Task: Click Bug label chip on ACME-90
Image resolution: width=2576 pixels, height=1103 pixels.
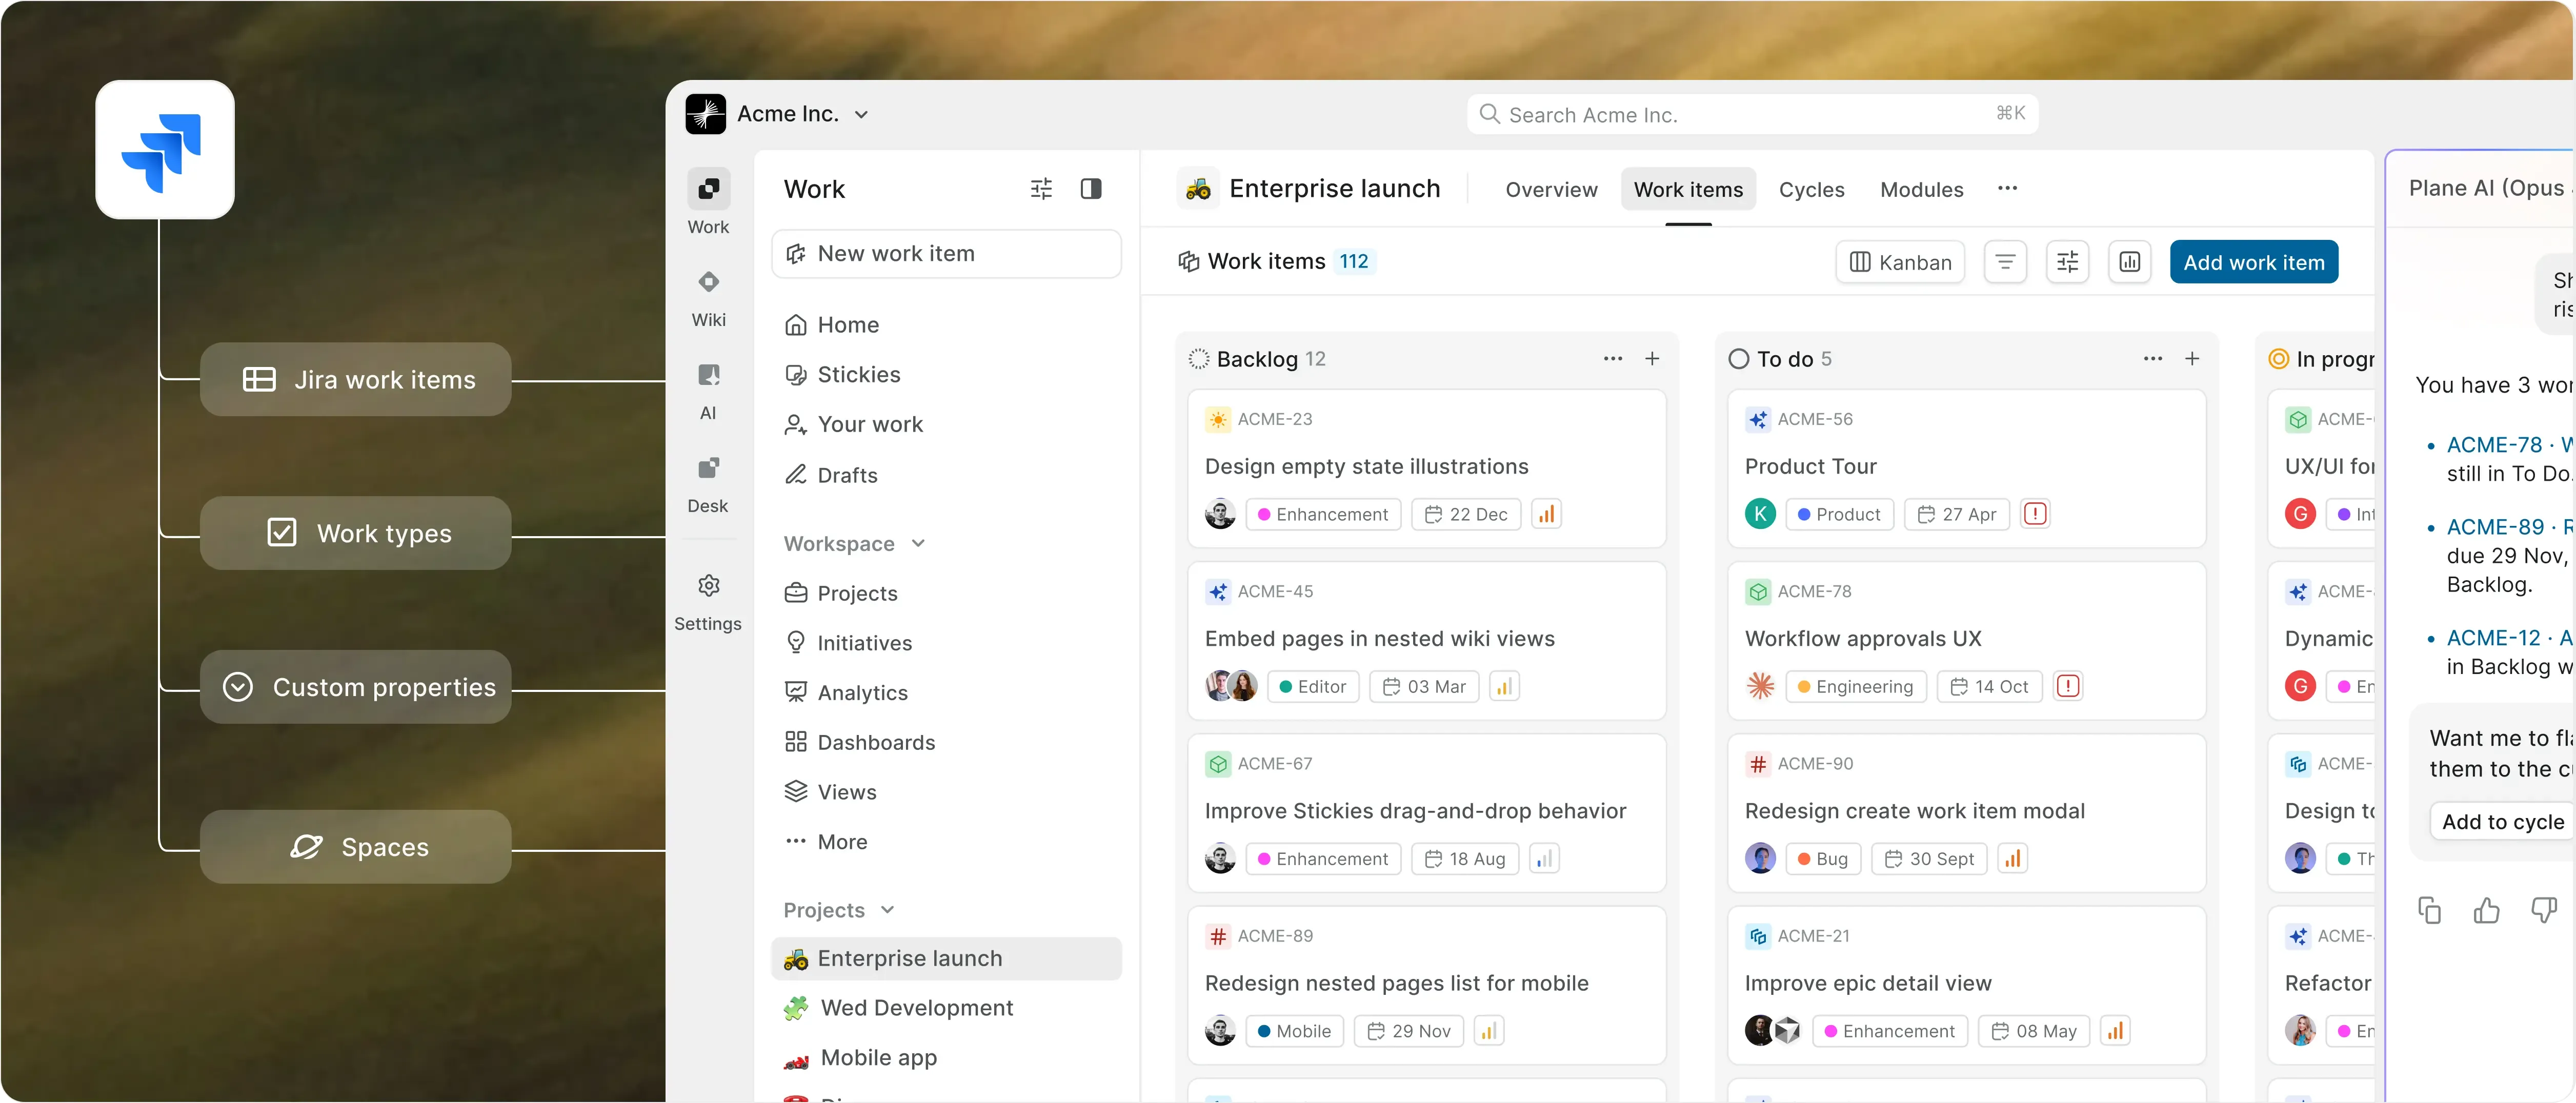Action: [1823, 858]
